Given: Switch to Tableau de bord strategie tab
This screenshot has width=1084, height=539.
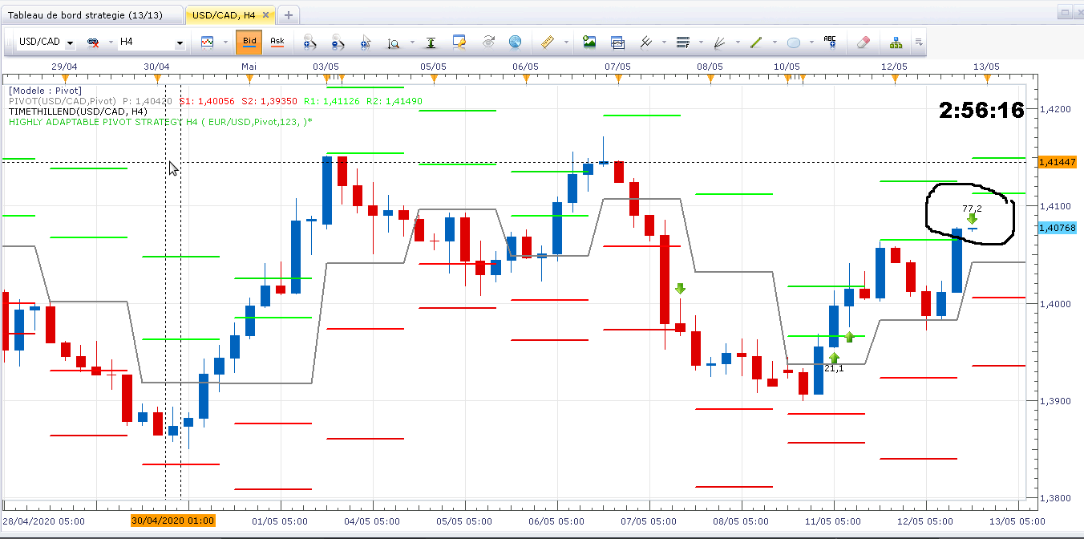Looking at the screenshot, I should point(92,14).
